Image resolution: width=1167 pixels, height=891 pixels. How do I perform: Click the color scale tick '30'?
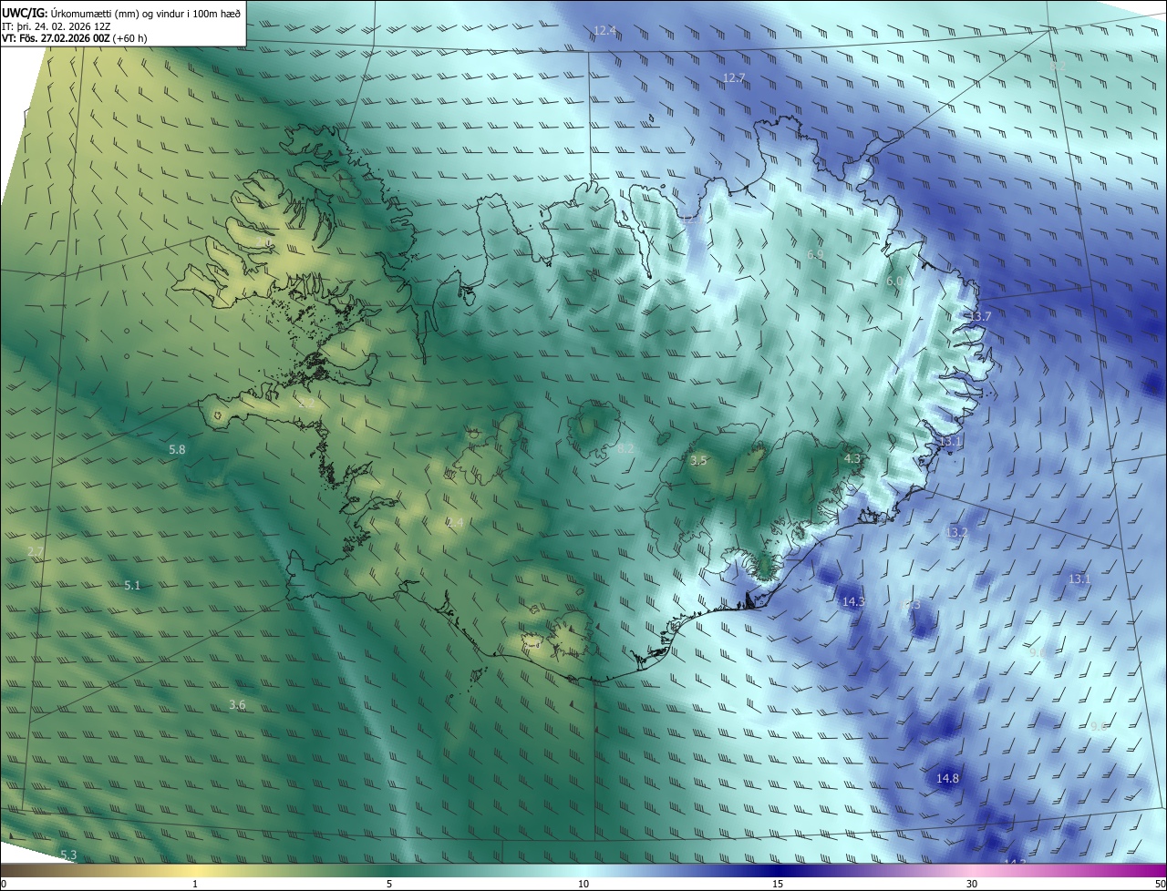click(x=972, y=885)
